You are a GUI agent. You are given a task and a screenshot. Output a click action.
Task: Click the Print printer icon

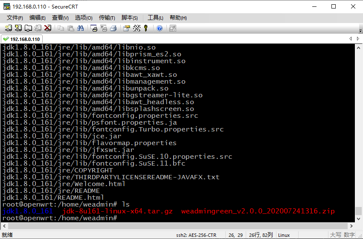(x=113, y=28)
